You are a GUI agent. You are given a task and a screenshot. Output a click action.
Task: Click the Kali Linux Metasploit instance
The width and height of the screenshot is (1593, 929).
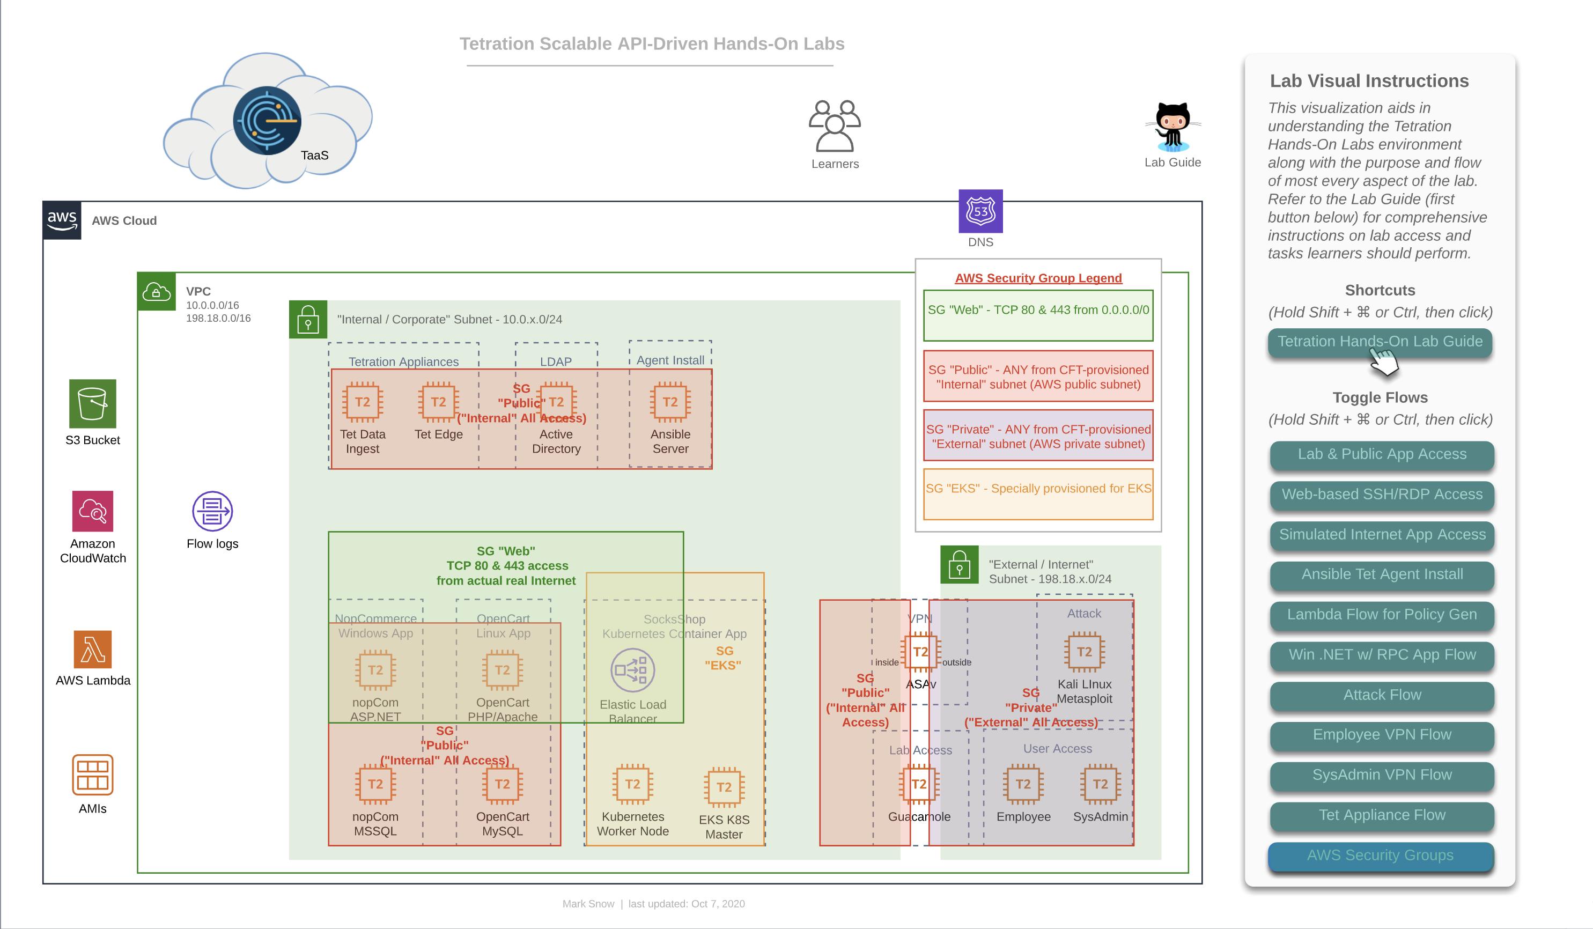[1084, 652]
